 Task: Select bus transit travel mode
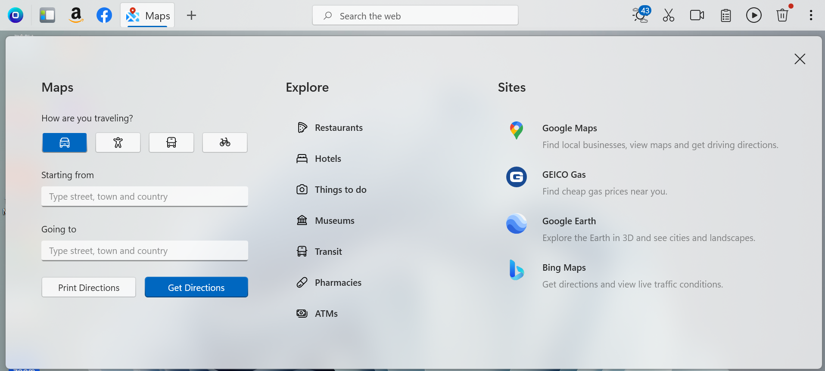tap(171, 142)
